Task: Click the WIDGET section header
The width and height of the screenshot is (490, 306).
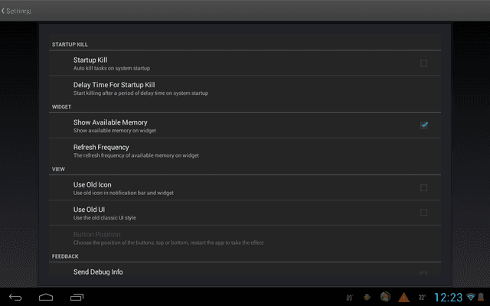Action: tap(61, 107)
